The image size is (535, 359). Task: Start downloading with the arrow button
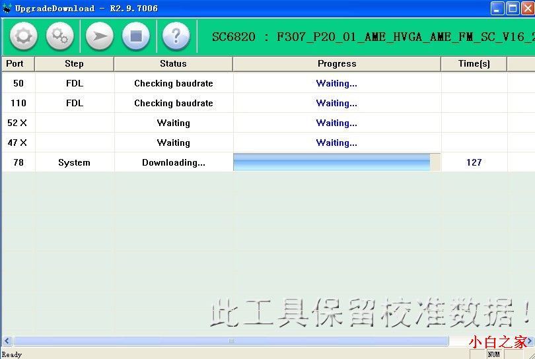pos(99,36)
